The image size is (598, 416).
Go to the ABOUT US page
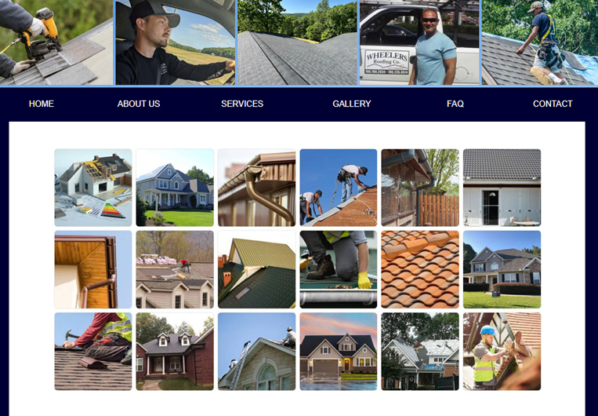pos(139,104)
